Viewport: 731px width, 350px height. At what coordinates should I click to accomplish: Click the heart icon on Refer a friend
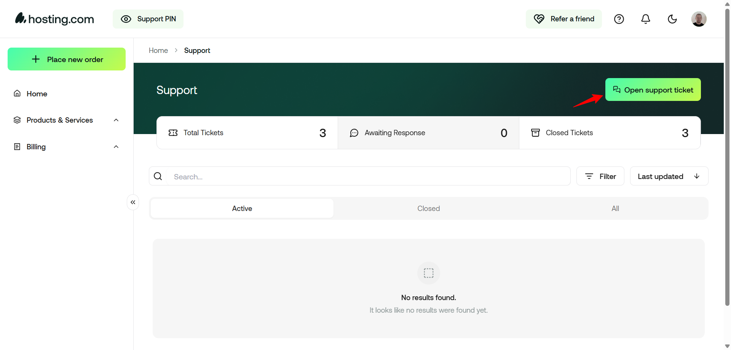click(539, 19)
